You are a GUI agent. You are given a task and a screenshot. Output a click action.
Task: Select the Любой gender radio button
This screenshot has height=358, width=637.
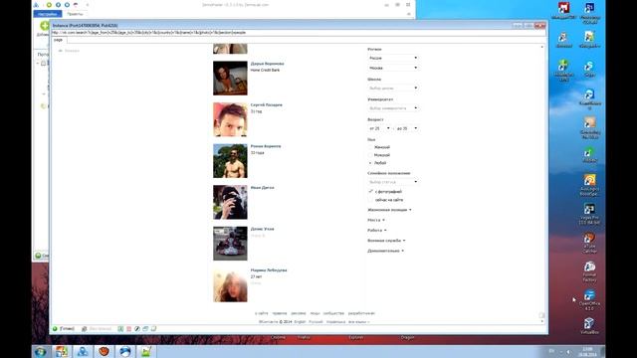click(x=370, y=163)
